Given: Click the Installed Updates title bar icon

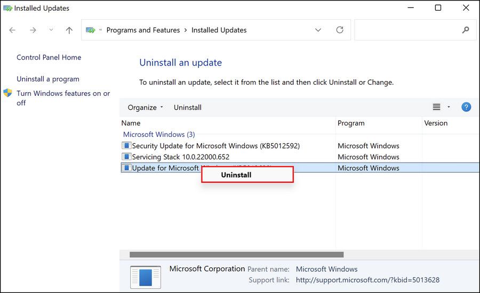Looking at the screenshot, I should point(7,8).
